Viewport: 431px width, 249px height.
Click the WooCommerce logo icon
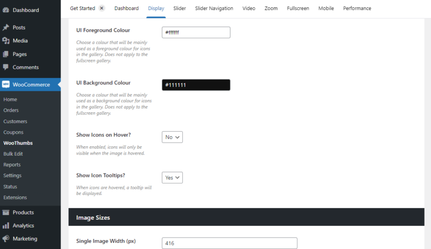(x=6, y=84)
